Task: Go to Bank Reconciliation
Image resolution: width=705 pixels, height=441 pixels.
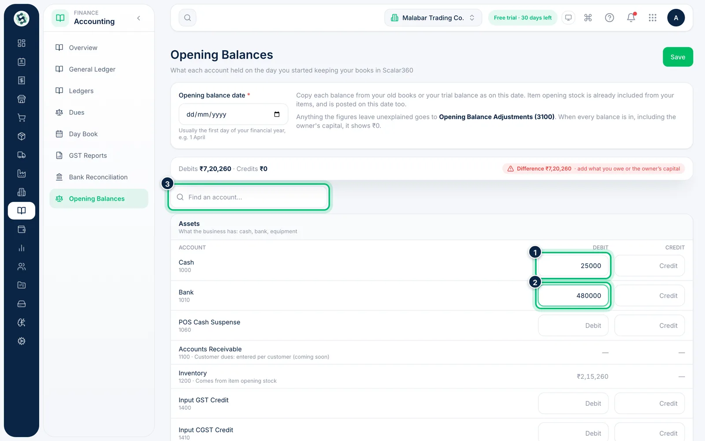Action: pos(99,177)
